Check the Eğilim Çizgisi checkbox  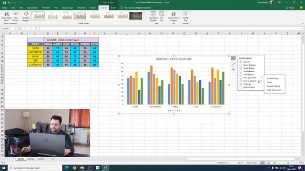click(241, 87)
